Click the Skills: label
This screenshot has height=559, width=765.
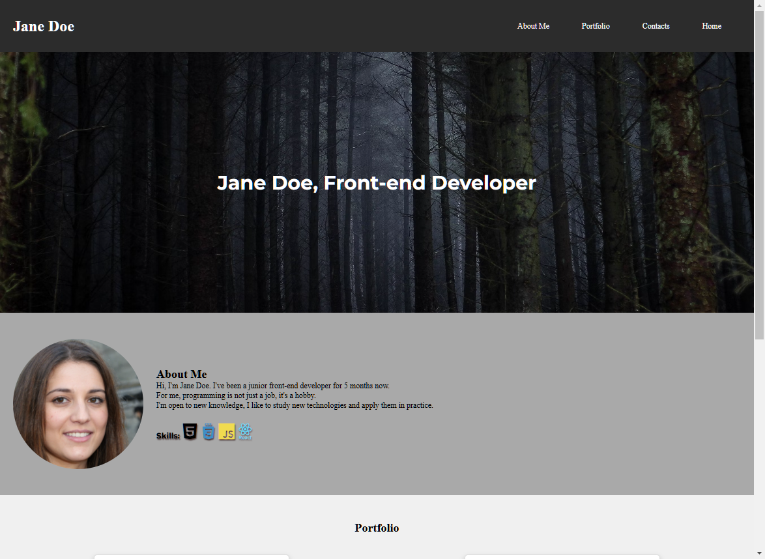coord(168,436)
